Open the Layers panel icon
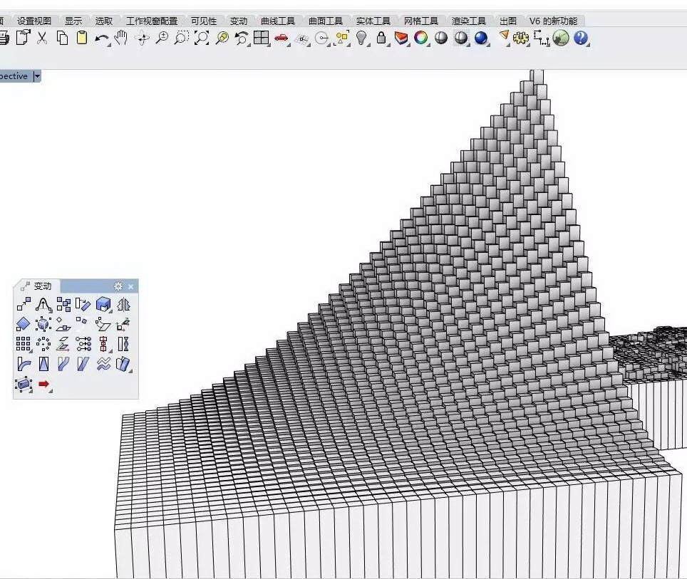The width and height of the screenshot is (687, 579). pos(401,38)
